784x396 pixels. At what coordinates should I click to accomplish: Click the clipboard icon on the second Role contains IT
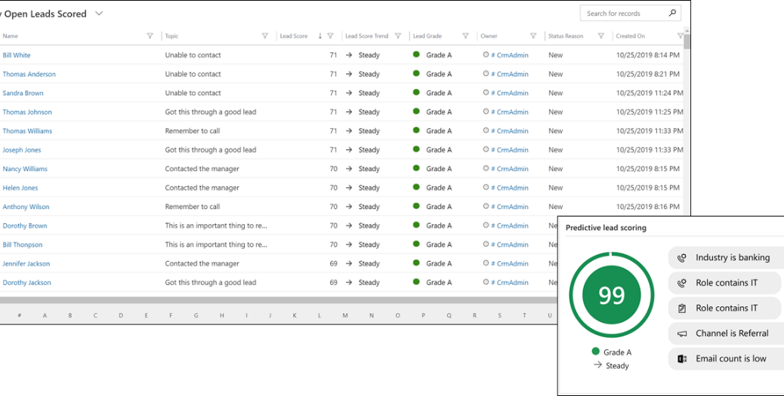[682, 309]
